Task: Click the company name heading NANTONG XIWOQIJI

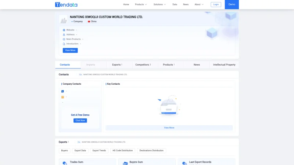Action: pos(106,17)
